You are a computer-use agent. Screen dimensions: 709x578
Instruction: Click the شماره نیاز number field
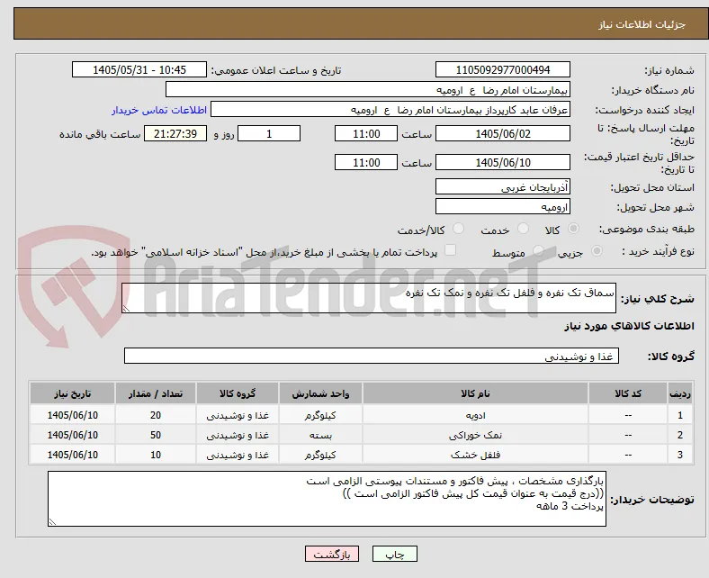point(503,69)
